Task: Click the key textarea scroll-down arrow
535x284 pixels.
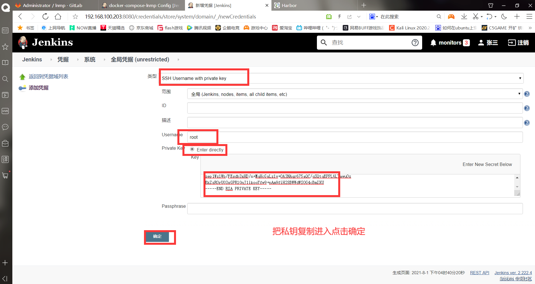Action: tap(517, 187)
